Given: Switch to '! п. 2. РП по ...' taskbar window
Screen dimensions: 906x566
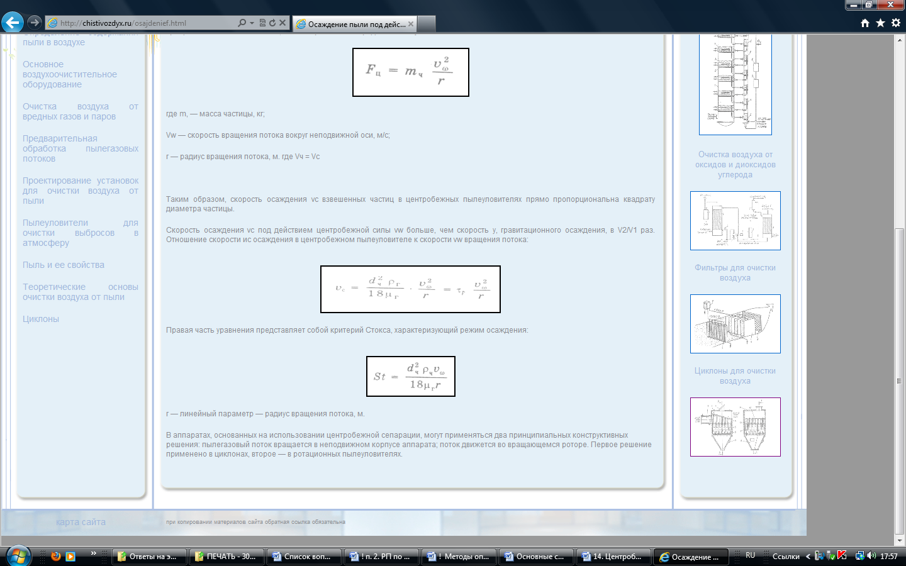Looking at the screenshot, I should coord(381,556).
